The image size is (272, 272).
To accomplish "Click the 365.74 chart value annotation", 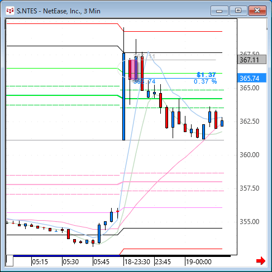I will [145, 81].
